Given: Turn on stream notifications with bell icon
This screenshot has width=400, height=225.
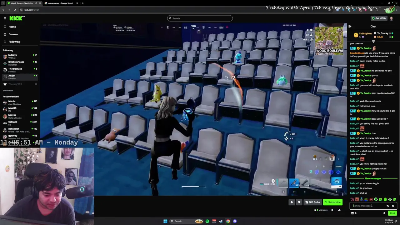Looking at the screenshot, I should [x=292, y=202].
